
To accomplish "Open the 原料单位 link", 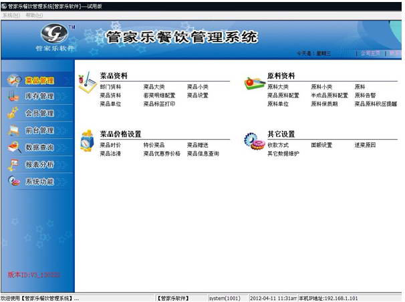I will [x=278, y=104].
